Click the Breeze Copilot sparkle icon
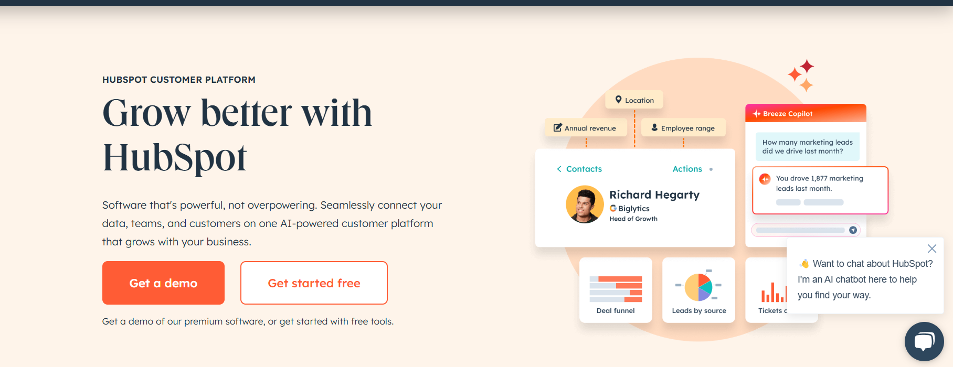Screen dimensions: 953x367 click(x=756, y=114)
